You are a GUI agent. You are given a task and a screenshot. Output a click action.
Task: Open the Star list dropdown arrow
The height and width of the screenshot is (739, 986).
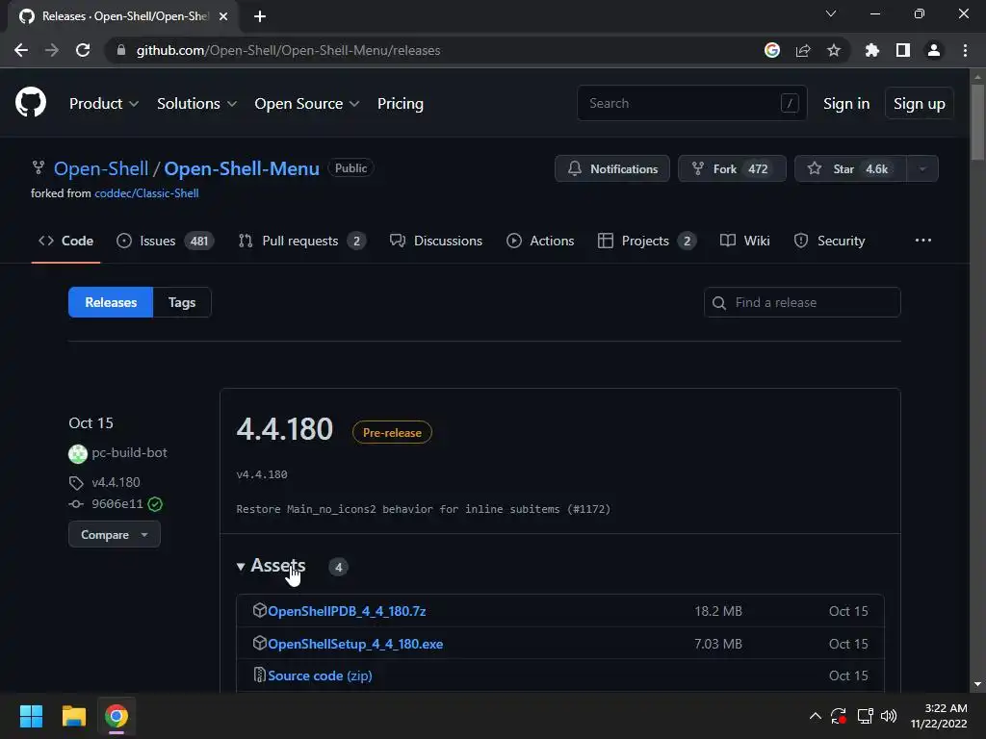point(922,168)
